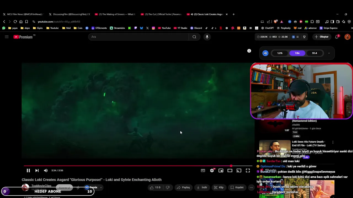This screenshot has width=353, height=198.
Task: Bookmark this page icon
Action: pyautogui.click(x=26, y=22)
